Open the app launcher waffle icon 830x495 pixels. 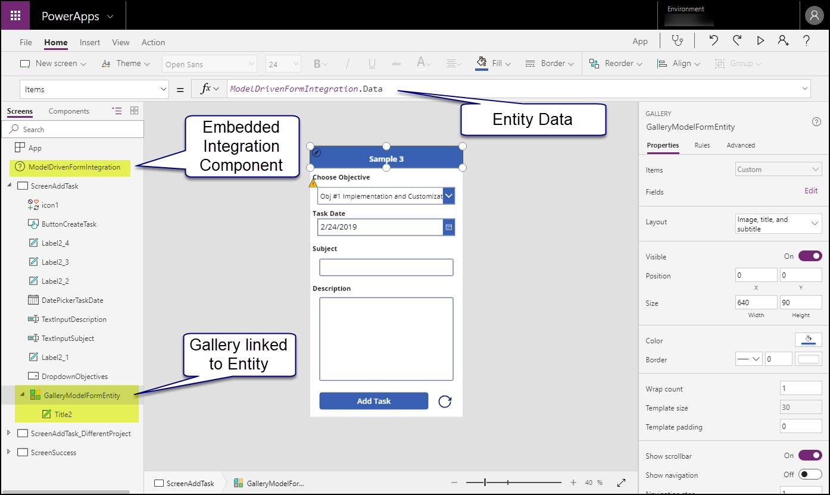pos(15,16)
